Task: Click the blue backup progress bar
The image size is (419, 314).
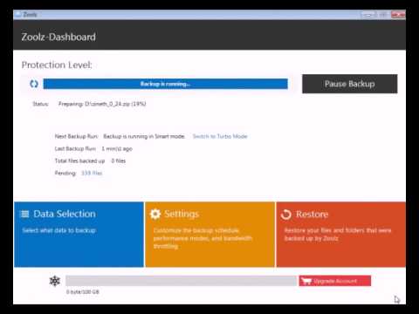Action: pos(165,84)
